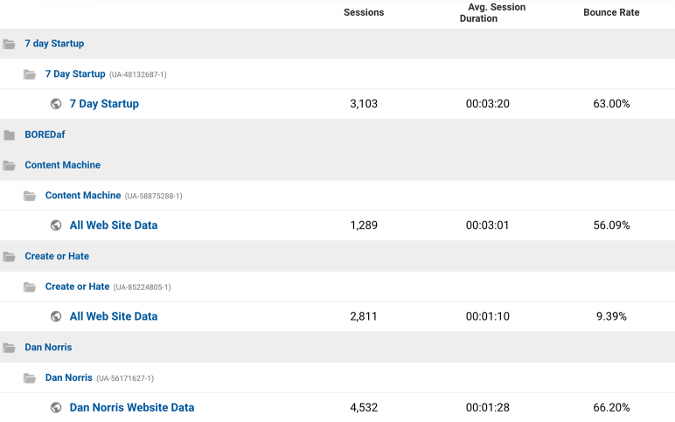Click the 7 Day Startup property folder icon

tap(30, 74)
